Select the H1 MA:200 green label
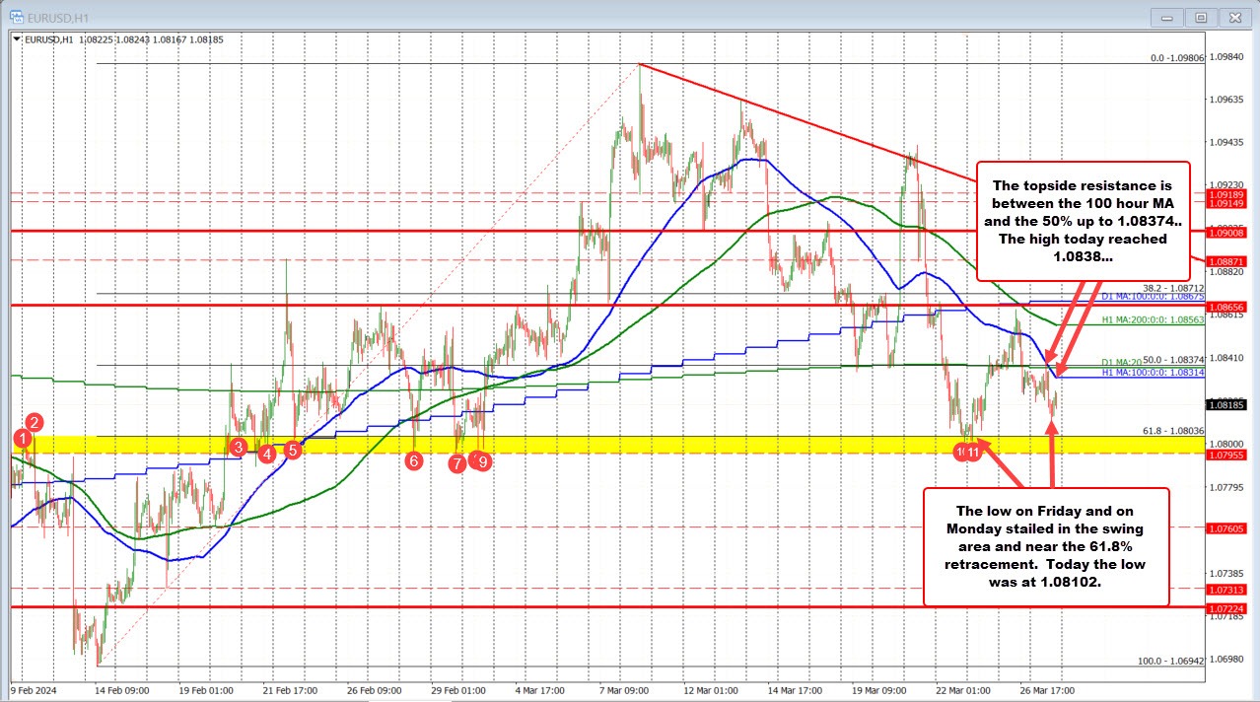Screen dimensions: 1260x702 click(x=1152, y=319)
